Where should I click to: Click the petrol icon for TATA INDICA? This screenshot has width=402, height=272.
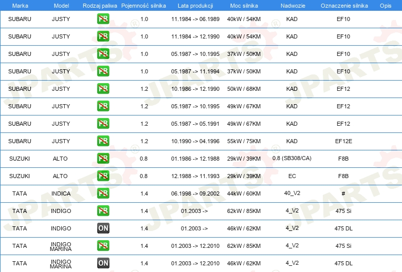(103, 193)
